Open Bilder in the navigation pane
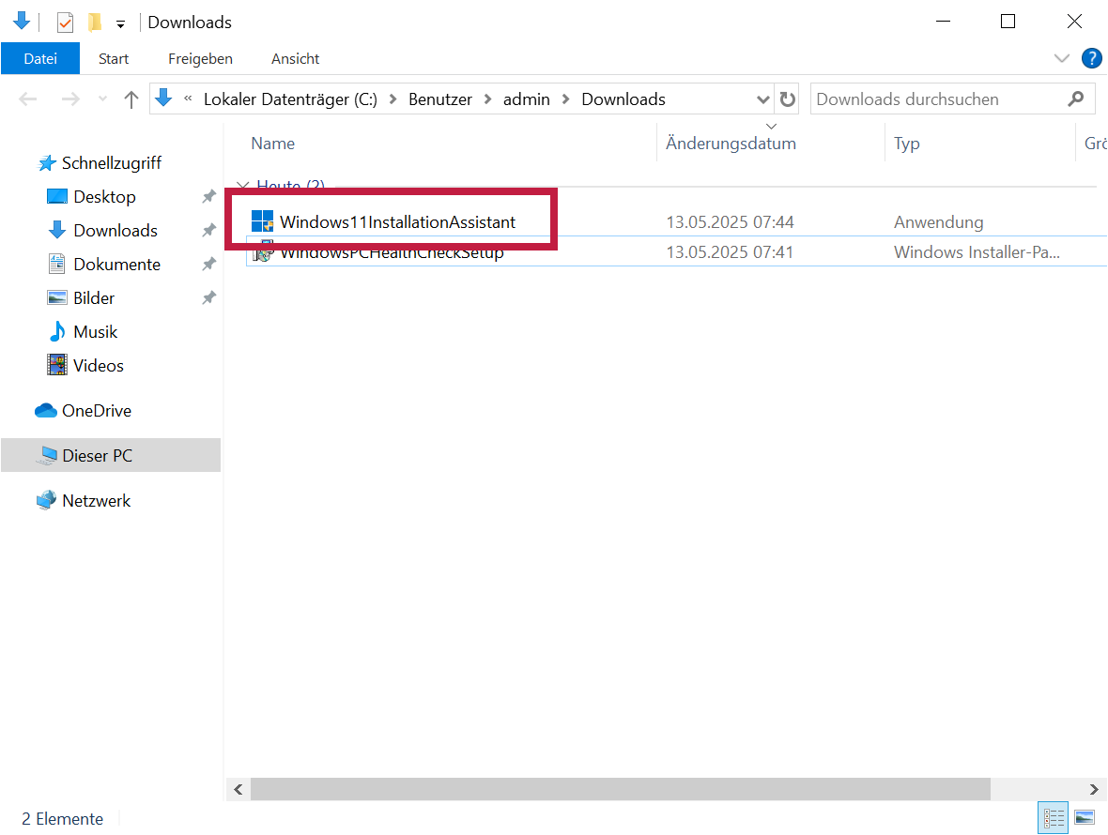1108x835 pixels. tap(94, 298)
